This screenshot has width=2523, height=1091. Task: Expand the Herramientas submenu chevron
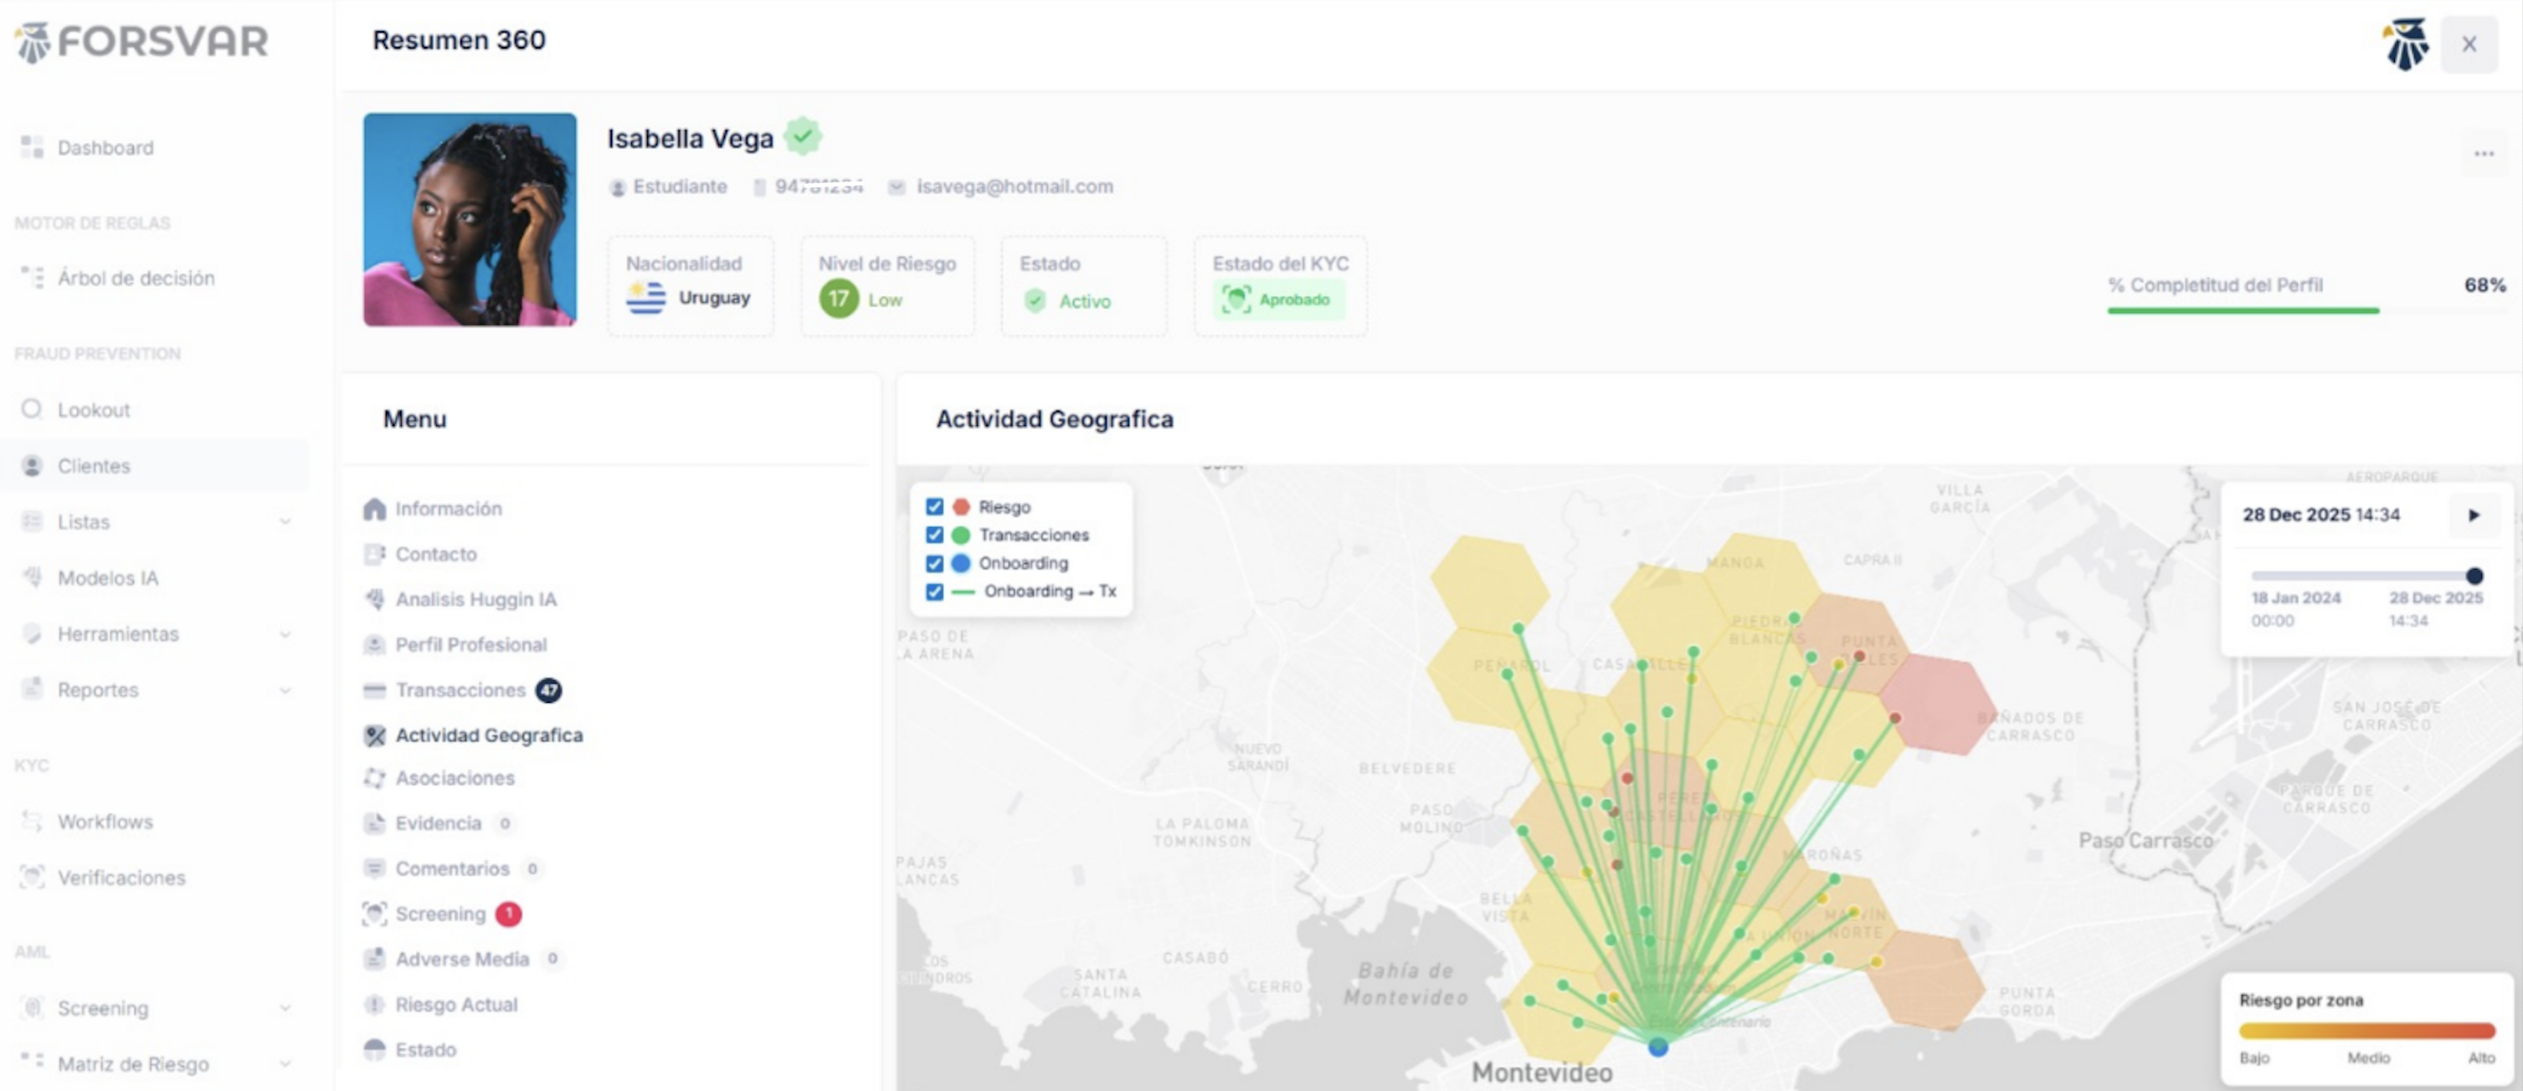(284, 634)
